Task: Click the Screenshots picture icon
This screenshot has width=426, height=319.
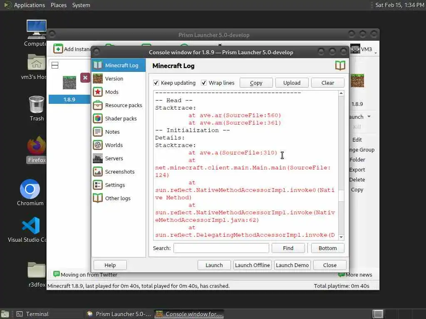Action: pyautogui.click(x=97, y=172)
